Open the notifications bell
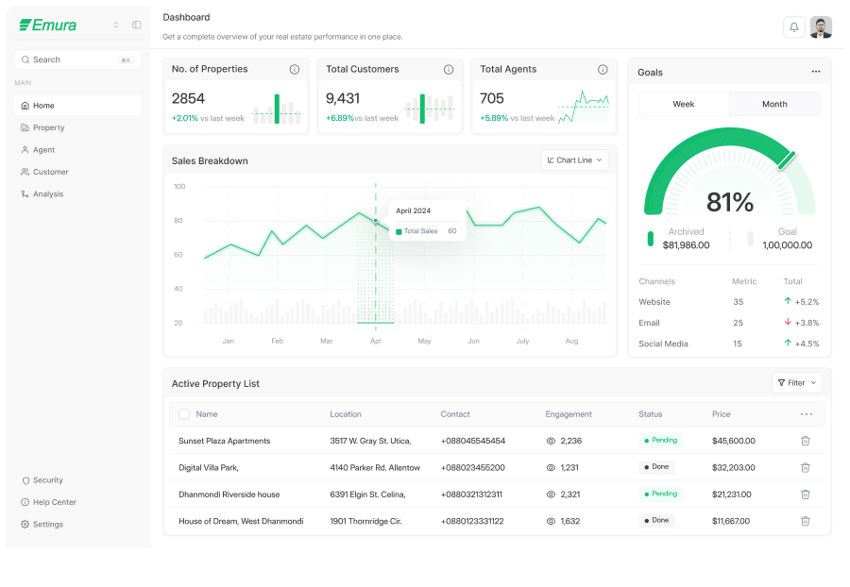This screenshot has height=587, width=850. 793,27
